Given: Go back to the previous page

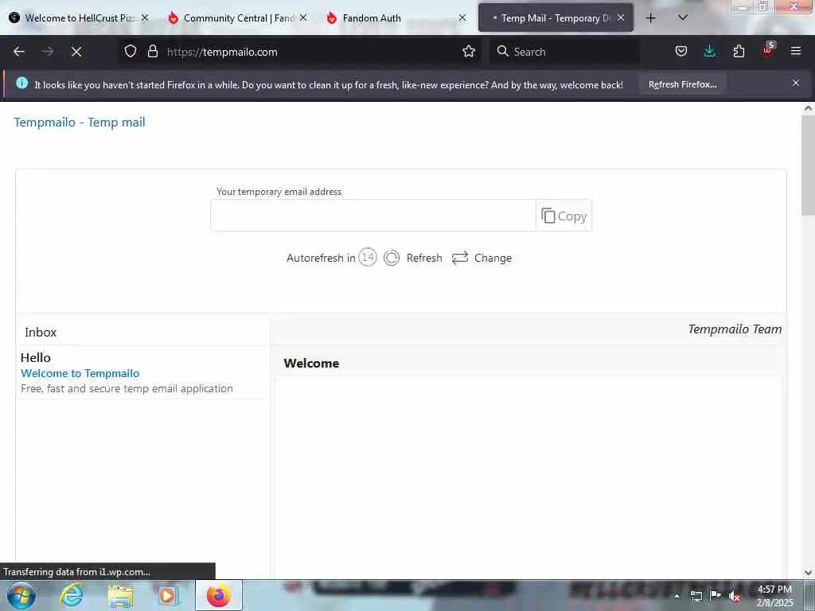Looking at the screenshot, I should [x=19, y=52].
